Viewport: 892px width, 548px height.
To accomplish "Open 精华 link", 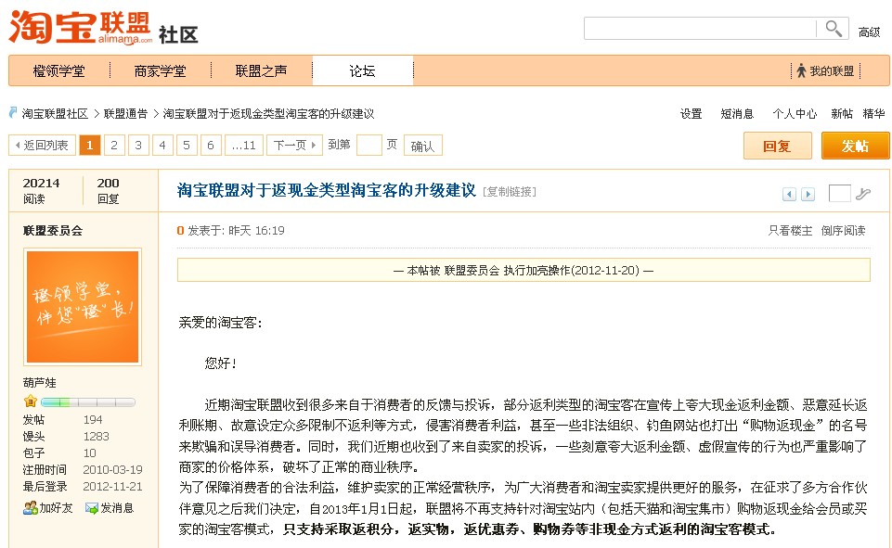I will pos(873,114).
